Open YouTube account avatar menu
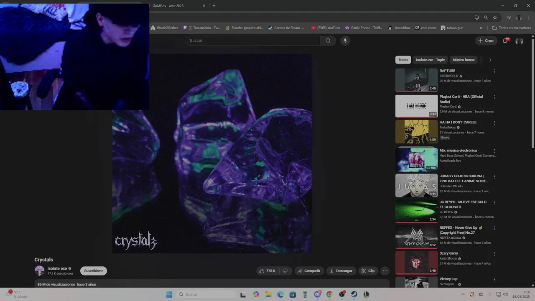 tap(519, 41)
